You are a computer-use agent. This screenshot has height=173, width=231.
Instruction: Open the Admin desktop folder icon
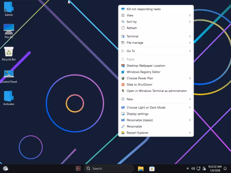pos(9,8)
